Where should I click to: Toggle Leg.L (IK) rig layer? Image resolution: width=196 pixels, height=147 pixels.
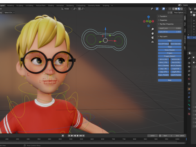[163, 69]
